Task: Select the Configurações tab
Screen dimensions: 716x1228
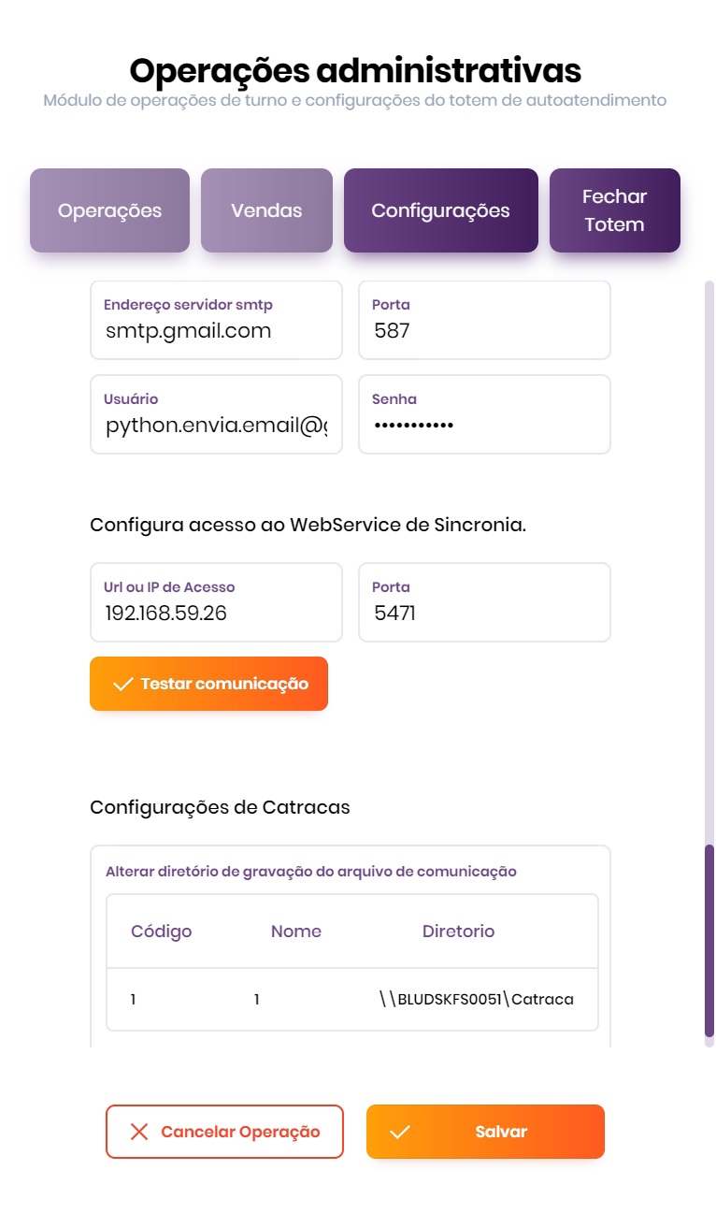Action: tap(440, 210)
